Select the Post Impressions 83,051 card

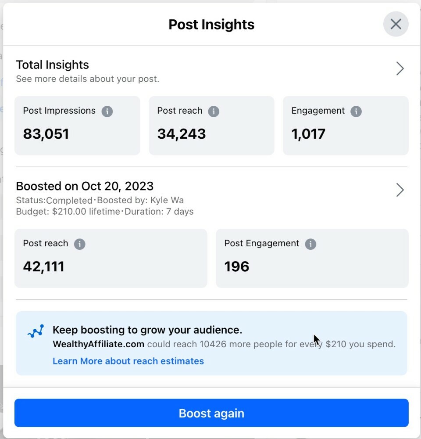pos(77,126)
